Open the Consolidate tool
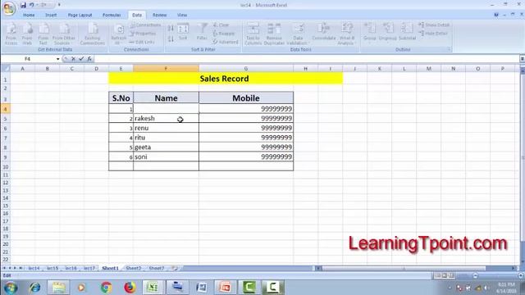 [x=323, y=32]
